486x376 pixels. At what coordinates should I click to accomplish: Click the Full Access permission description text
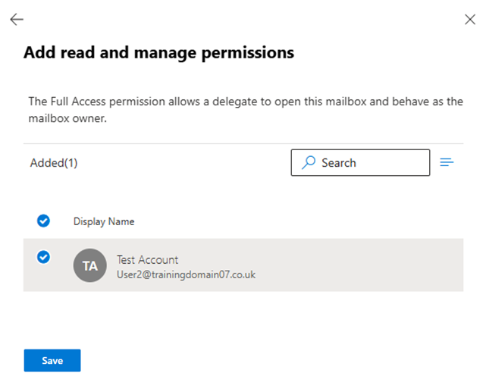point(246,110)
